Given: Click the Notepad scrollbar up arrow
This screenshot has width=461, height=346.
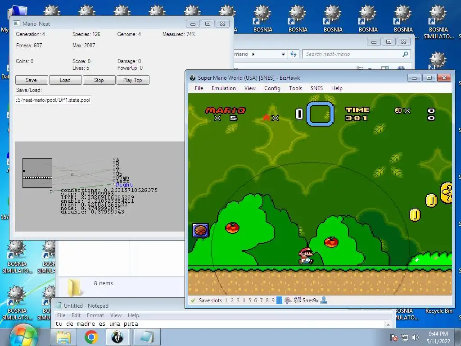Looking at the screenshot, I should (388, 324).
